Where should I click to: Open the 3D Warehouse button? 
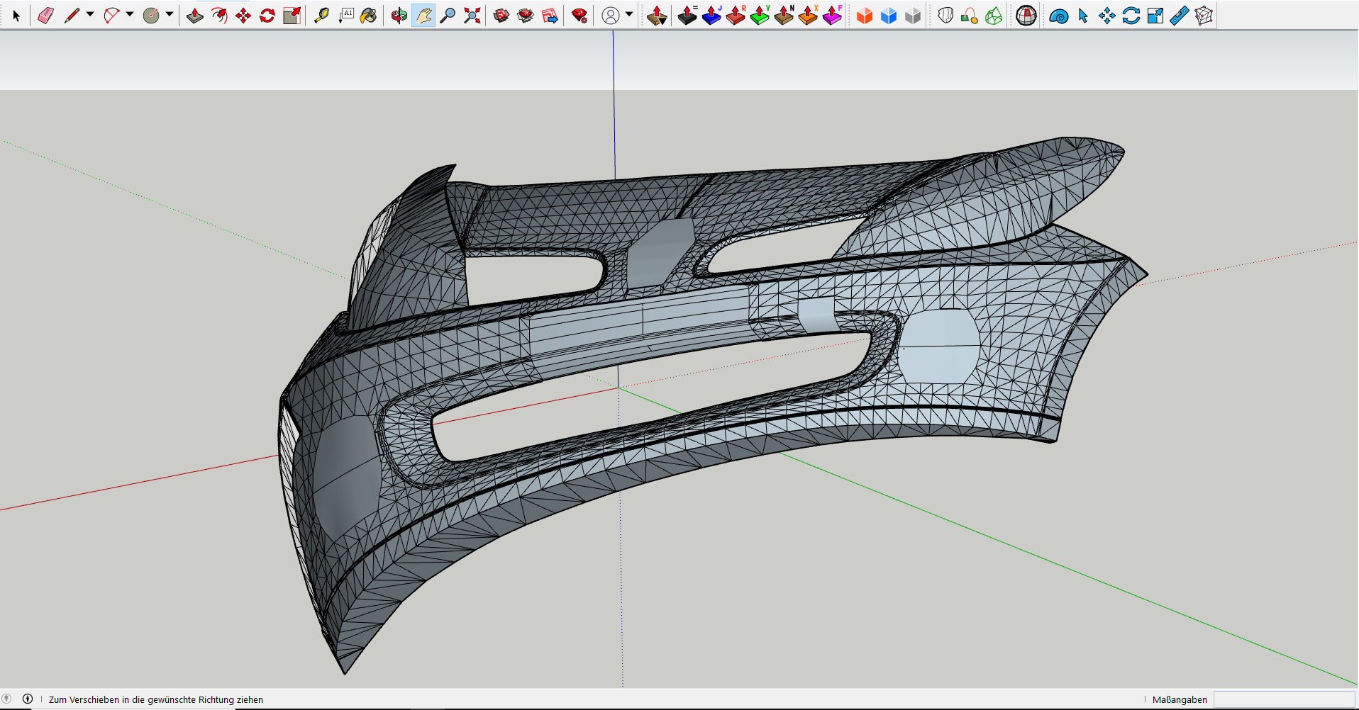tap(501, 16)
